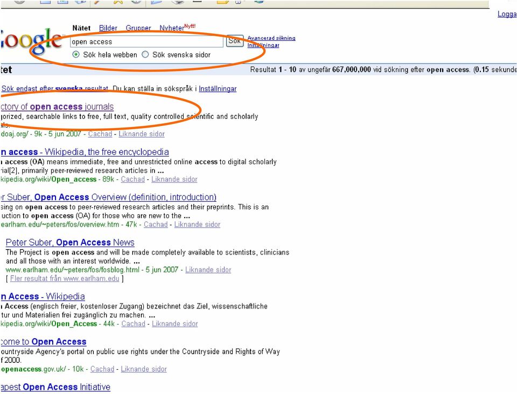Open the 'Budapest Open Access Initiative' result

[x=55, y=387]
